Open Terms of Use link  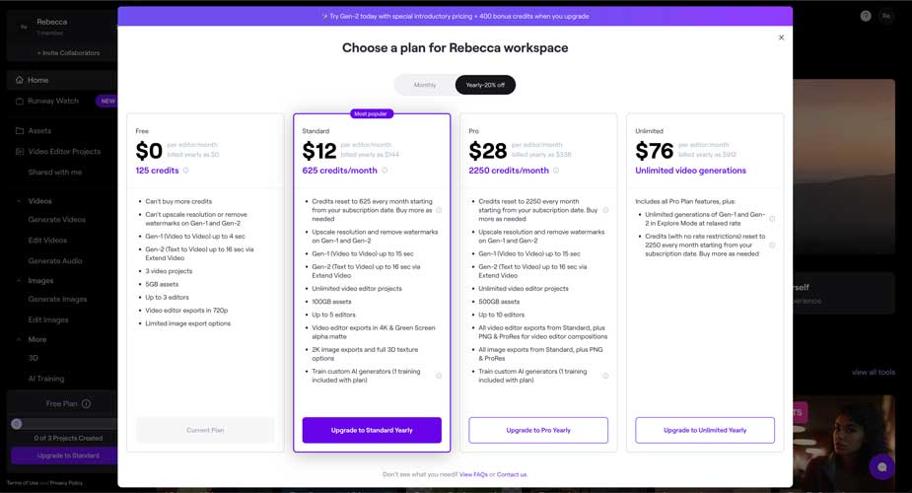[22, 483]
